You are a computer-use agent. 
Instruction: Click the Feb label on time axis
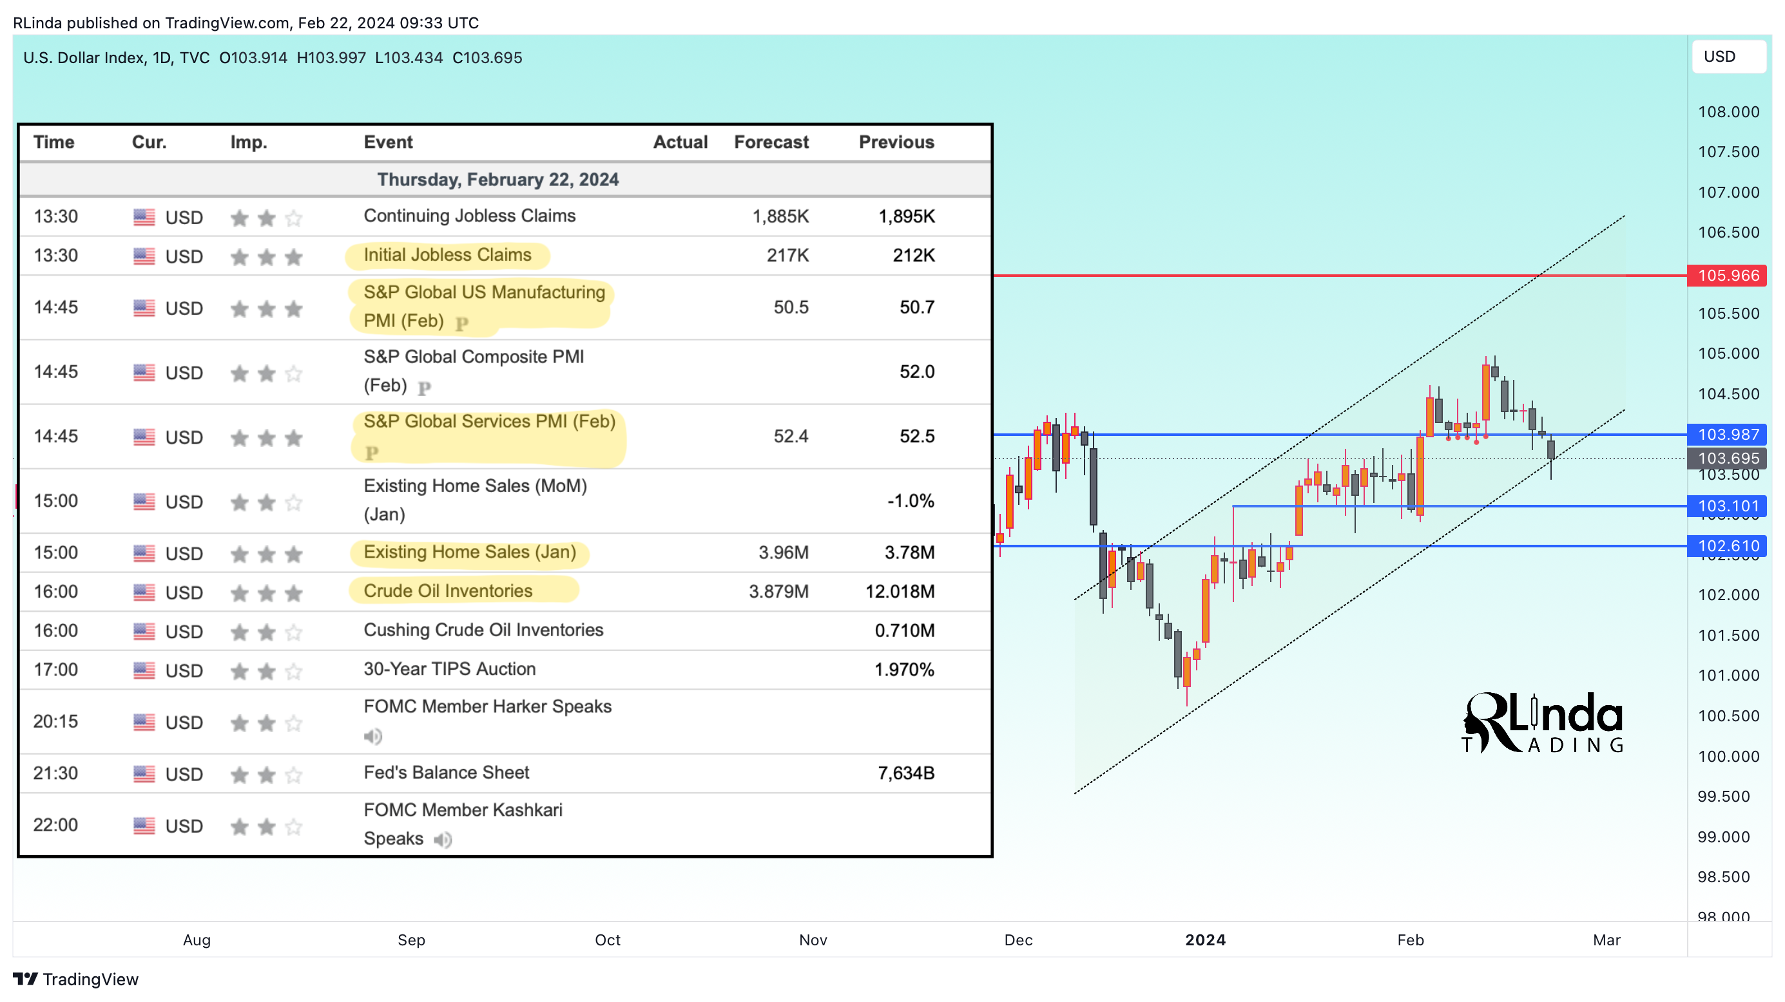1411,940
